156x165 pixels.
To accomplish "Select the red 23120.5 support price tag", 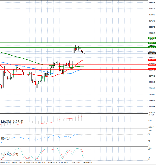I will [152, 69].
